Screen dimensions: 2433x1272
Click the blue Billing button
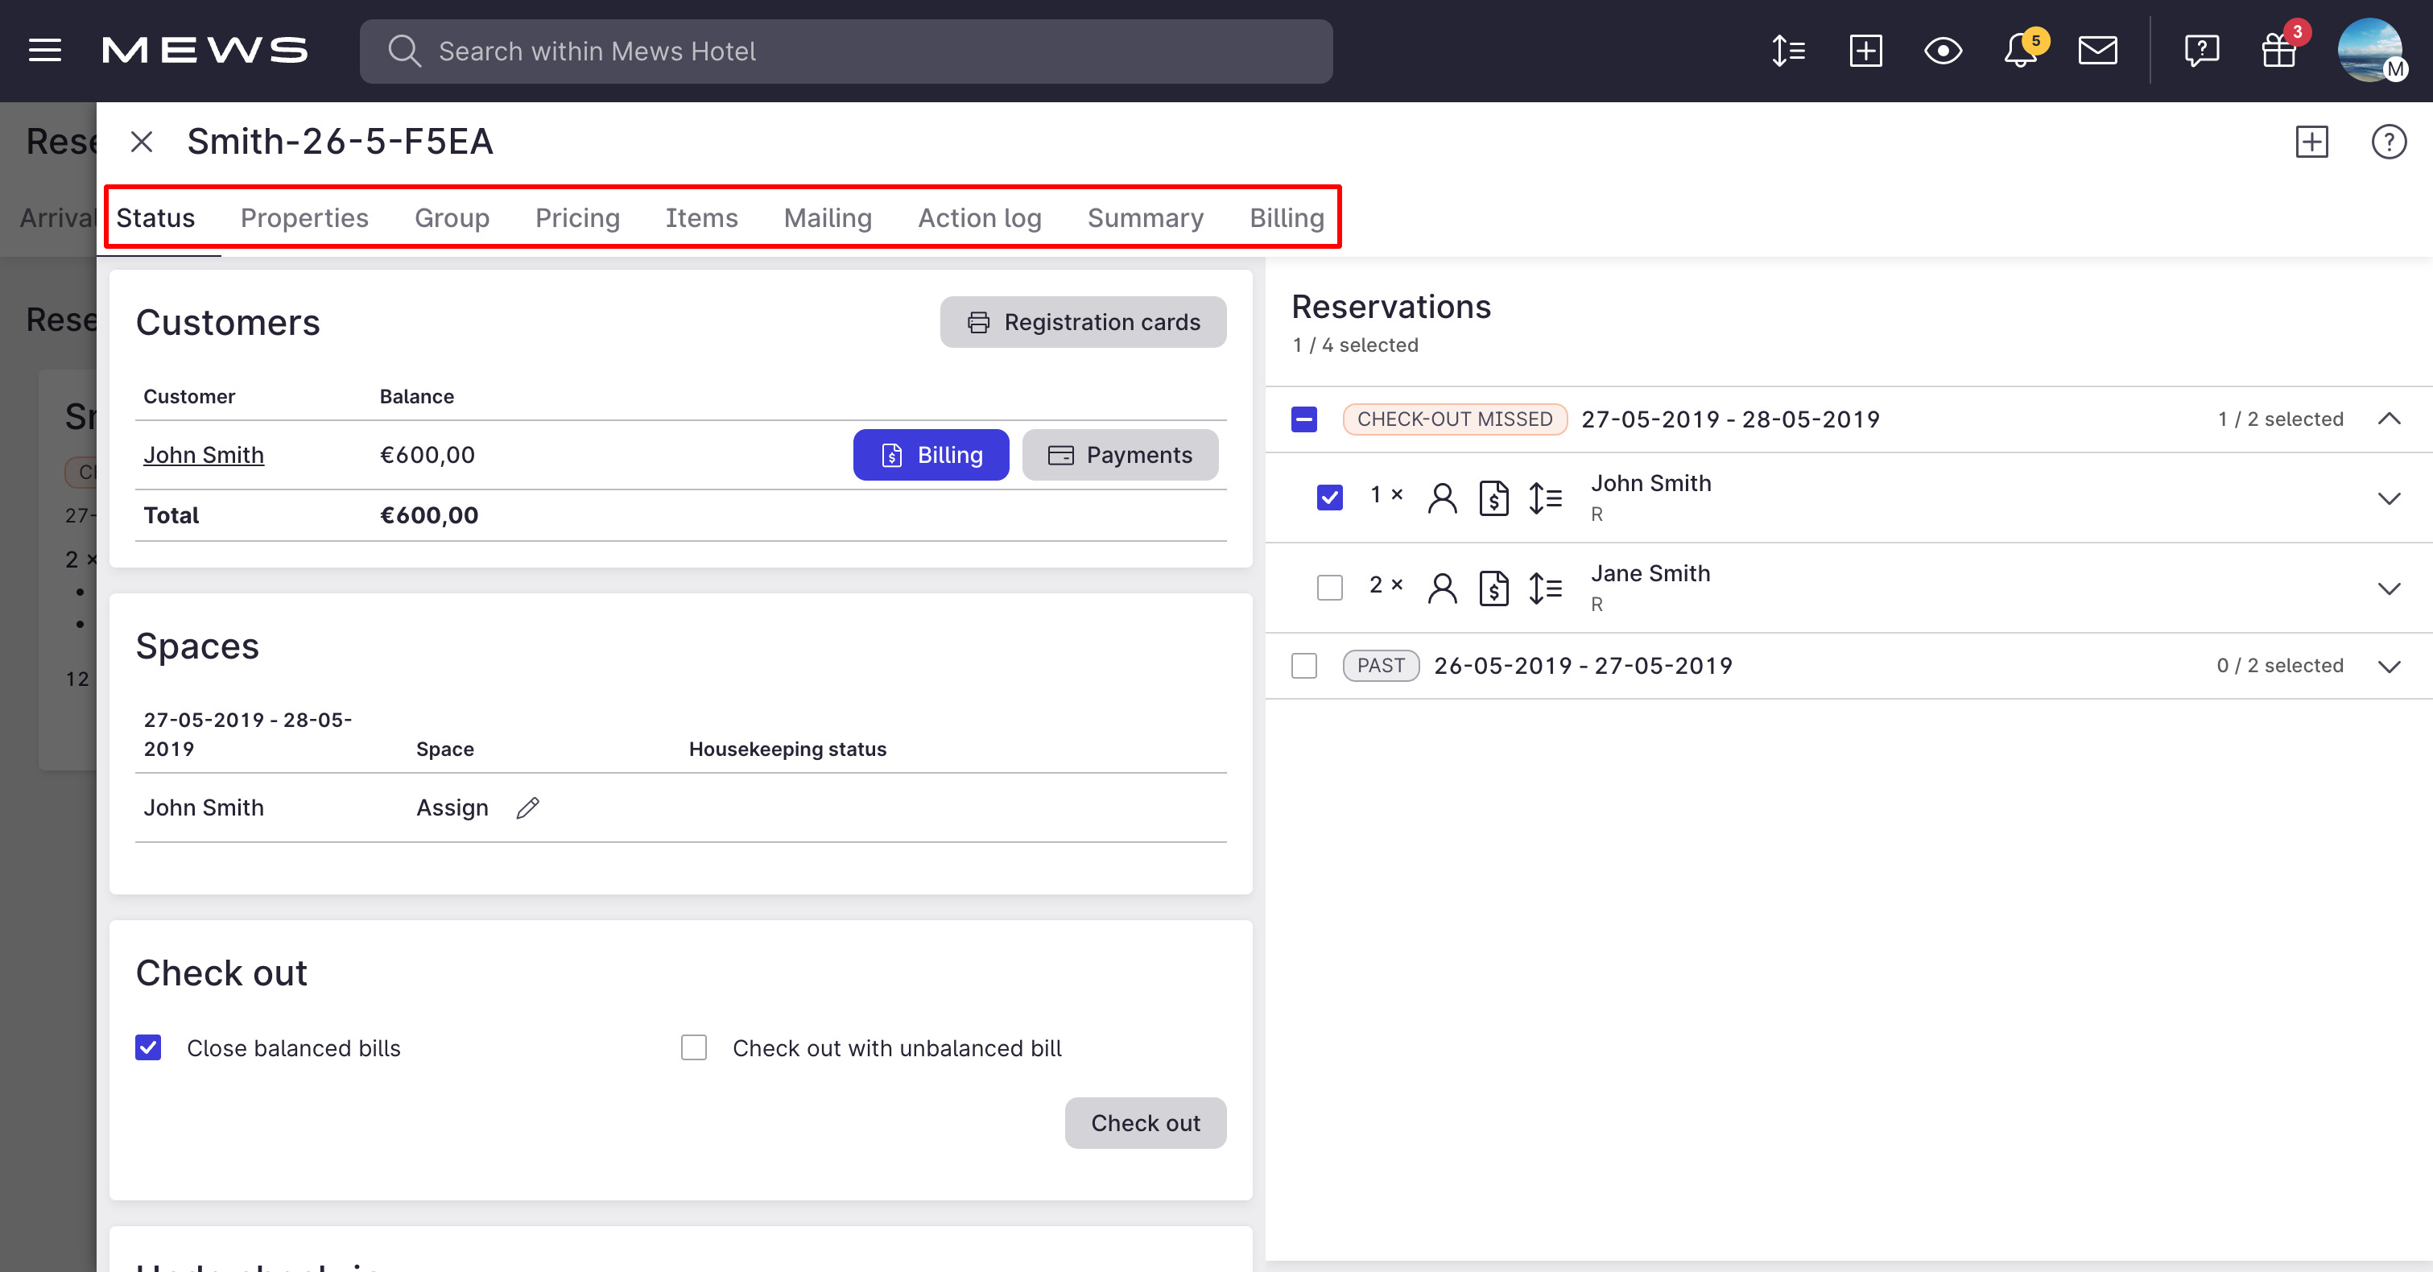(x=931, y=455)
